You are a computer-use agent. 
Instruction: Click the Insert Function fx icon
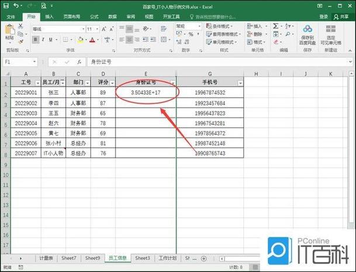click(79, 62)
